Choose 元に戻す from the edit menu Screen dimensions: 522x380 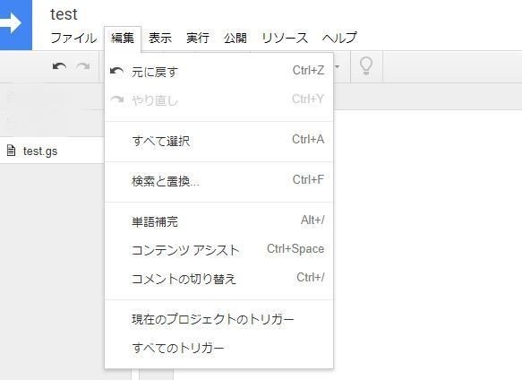click(218, 72)
